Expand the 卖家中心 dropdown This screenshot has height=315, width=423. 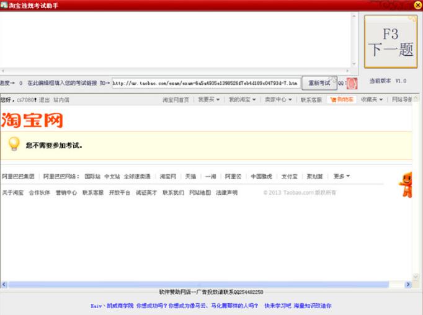278,99
